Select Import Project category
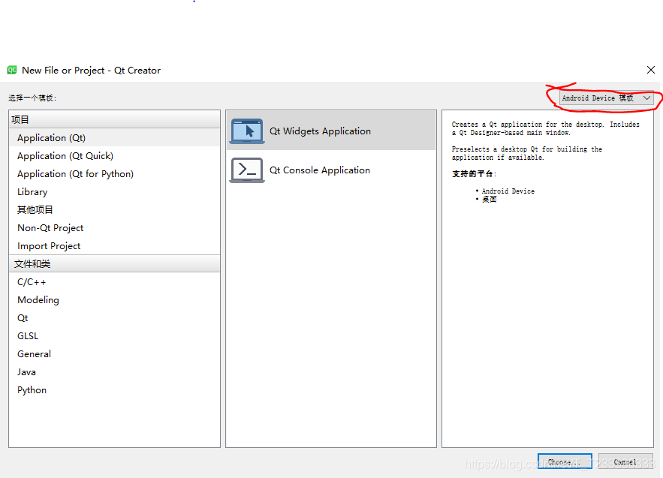The height and width of the screenshot is (478, 663). click(114, 246)
